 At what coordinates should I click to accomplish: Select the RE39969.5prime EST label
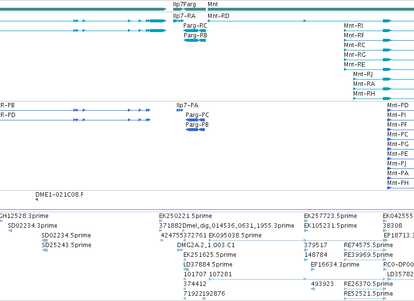pyautogui.click(x=368, y=255)
